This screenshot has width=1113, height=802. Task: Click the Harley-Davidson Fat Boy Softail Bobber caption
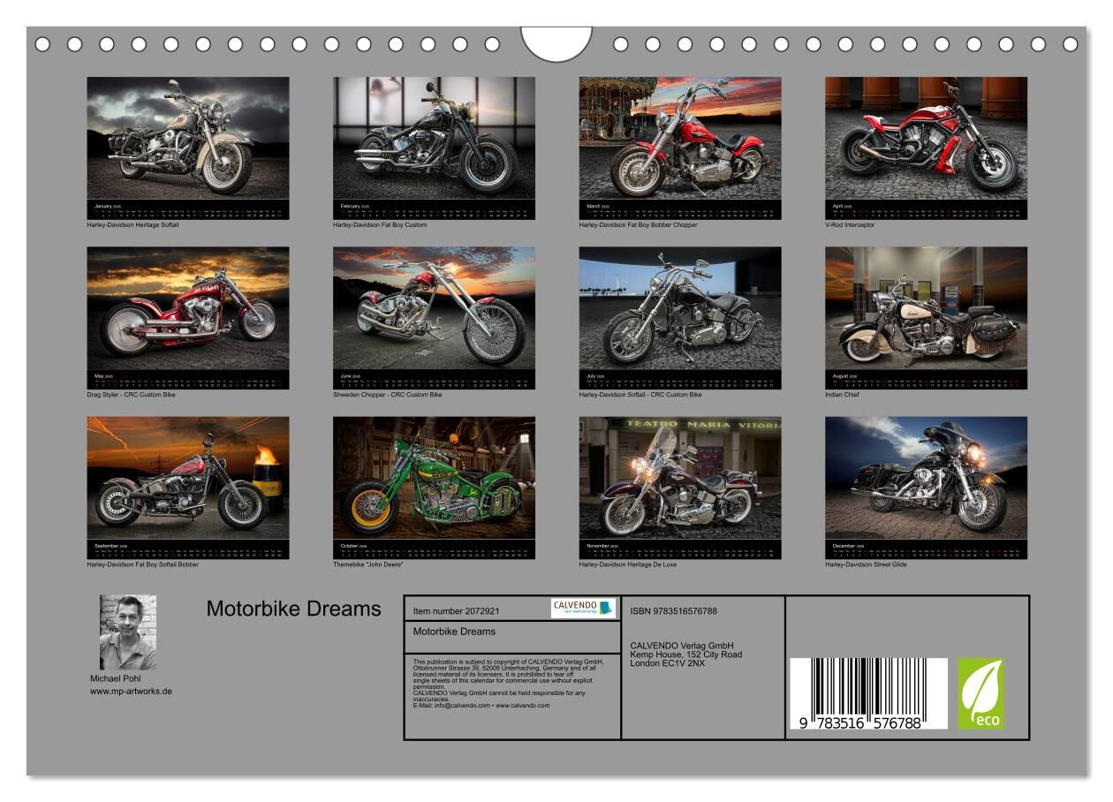[142, 564]
